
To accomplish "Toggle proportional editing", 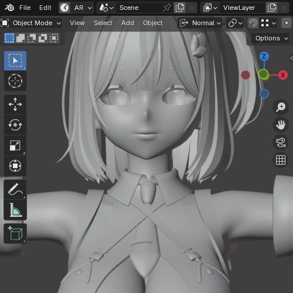I will tap(287, 23).
